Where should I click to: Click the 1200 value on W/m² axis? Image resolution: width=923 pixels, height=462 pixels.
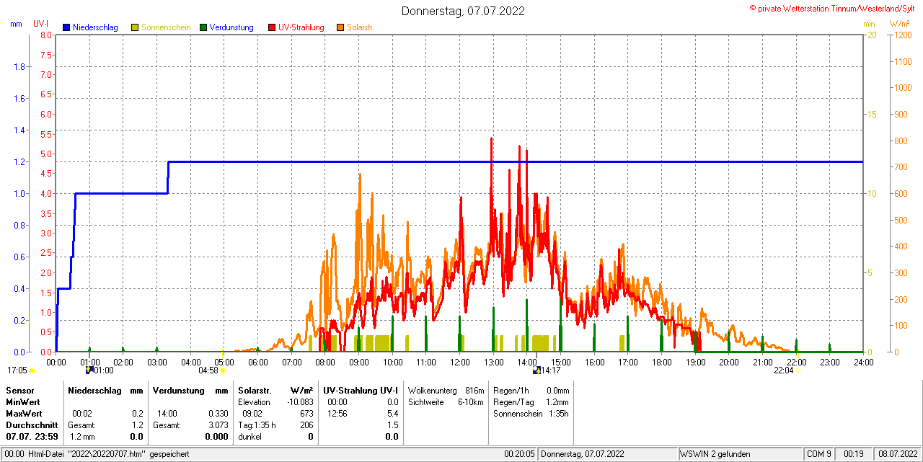click(x=901, y=35)
